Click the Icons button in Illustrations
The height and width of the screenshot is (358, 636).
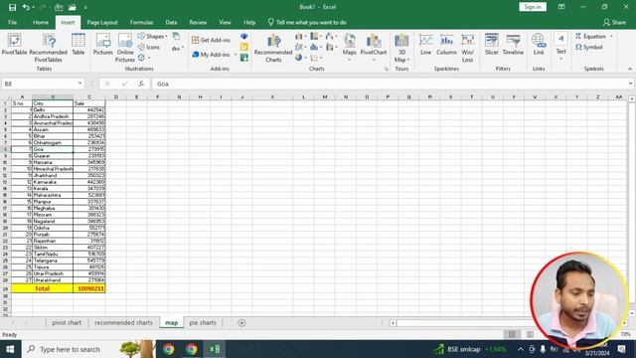click(x=148, y=47)
